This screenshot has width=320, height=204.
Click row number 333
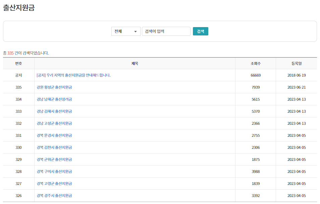(18, 111)
